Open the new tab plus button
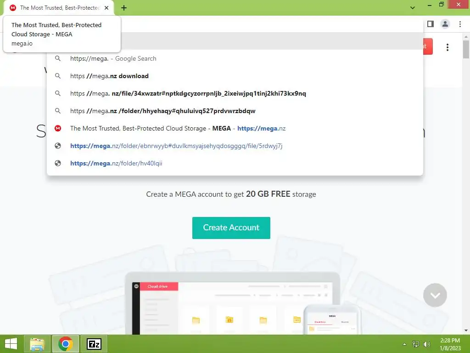The image size is (470, 353). point(124,8)
